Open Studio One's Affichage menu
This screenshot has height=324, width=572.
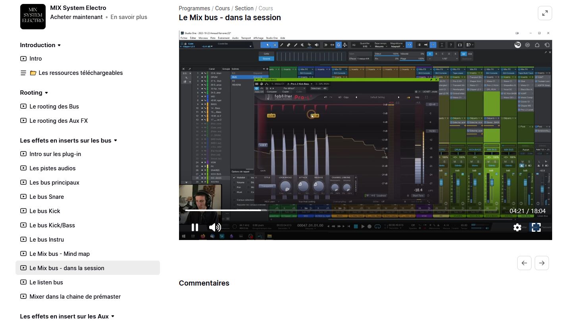click(x=258, y=38)
